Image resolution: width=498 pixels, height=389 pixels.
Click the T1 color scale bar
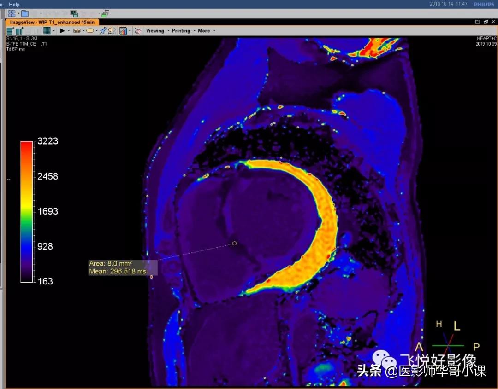click(x=27, y=211)
